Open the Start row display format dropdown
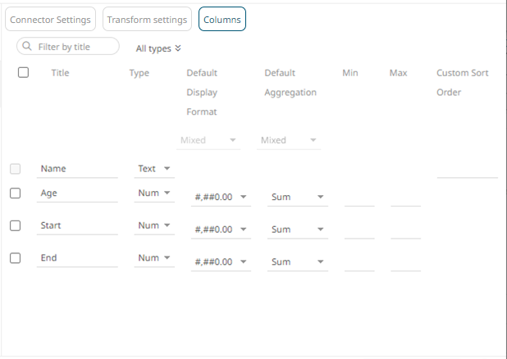The width and height of the screenshot is (507, 359). (x=222, y=229)
